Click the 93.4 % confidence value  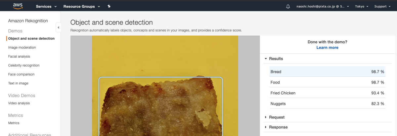pyautogui.click(x=377, y=93)
